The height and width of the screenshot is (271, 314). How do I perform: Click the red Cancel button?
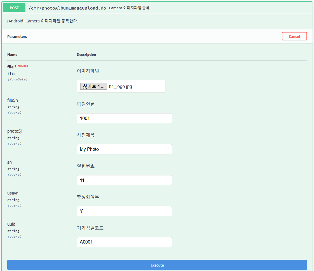tap(294, 36)
